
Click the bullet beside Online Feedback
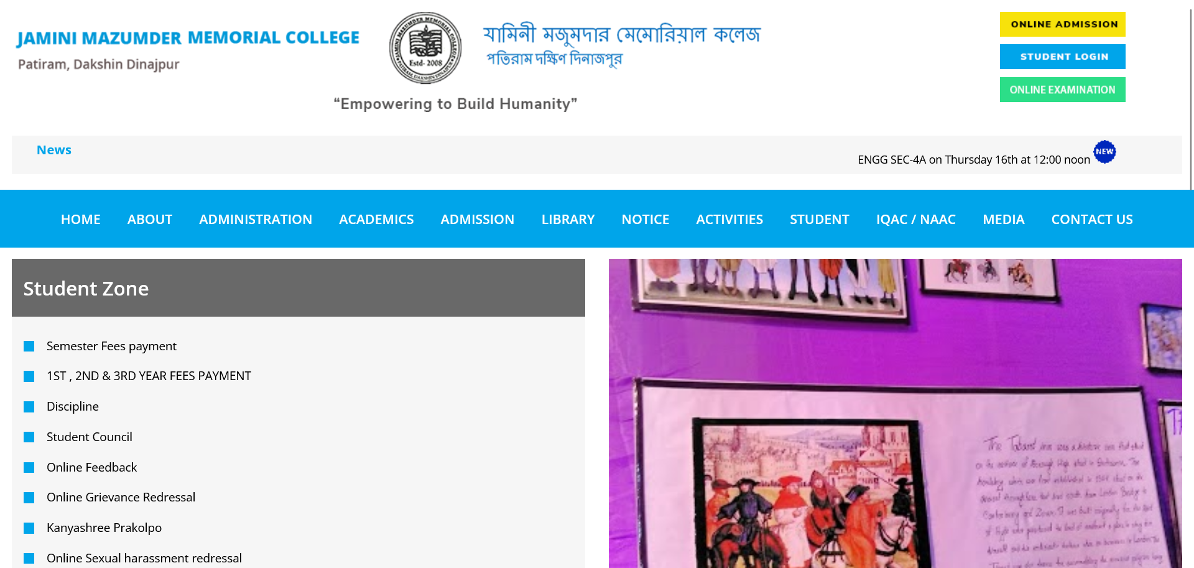coord(29,468)
